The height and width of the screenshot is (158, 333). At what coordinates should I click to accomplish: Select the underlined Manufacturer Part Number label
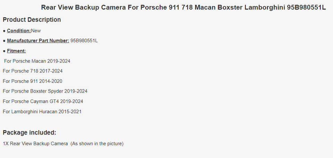point(38,41)
